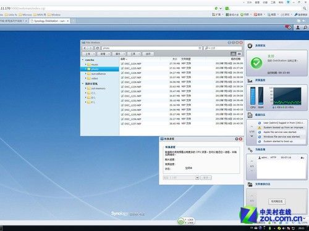Select file DSC_1237.NEF
309x231 pixels.
pyautogui.click(x=133, y=124)
